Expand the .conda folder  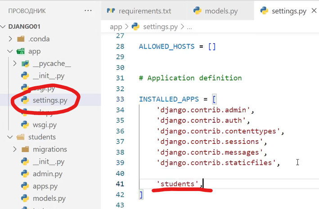tap(11, 39)
